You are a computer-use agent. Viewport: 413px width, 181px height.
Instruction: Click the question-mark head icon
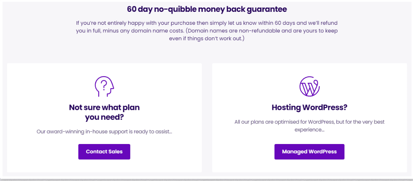pyautogui.click(x=104, y=87)
